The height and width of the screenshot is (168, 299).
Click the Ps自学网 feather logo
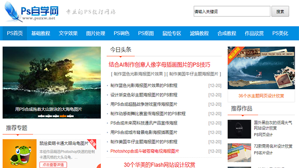pos(31,12)
